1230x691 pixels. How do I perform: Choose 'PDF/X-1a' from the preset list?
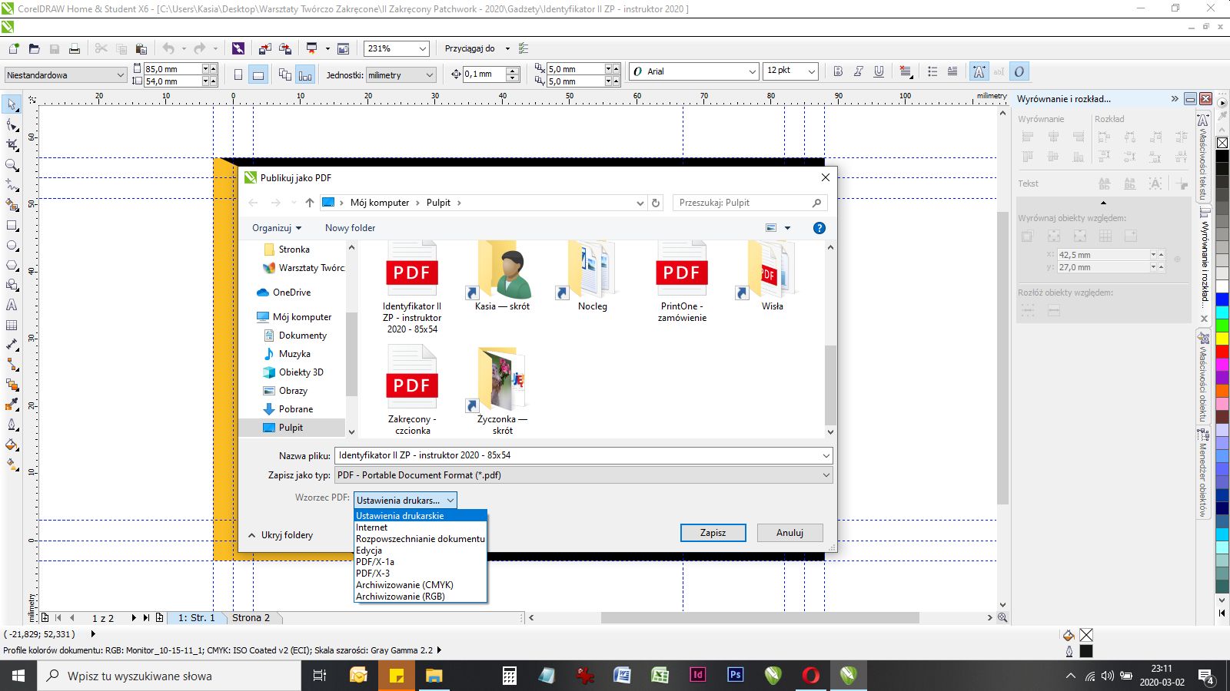pos(375,562)
